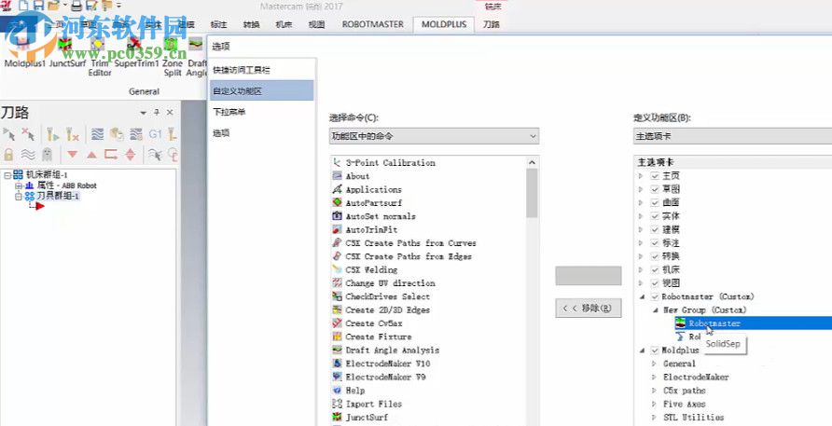Click the command list scroll-up arrow
This screenshot has width=832, height=426.
(x=533, y=162)
